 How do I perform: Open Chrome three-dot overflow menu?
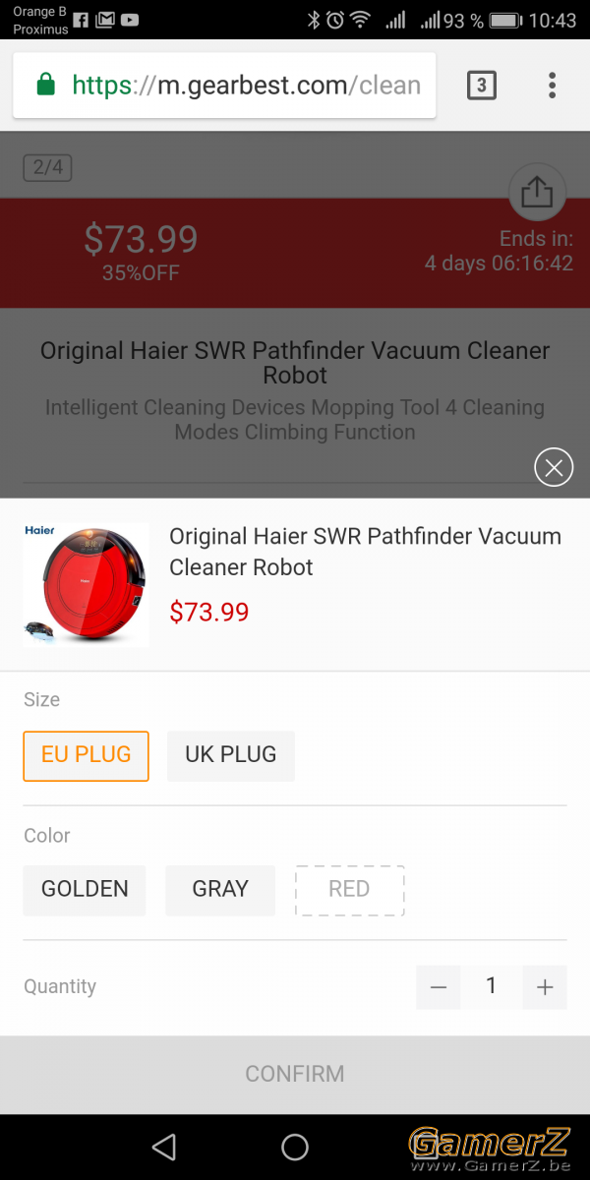click(553, 85)
